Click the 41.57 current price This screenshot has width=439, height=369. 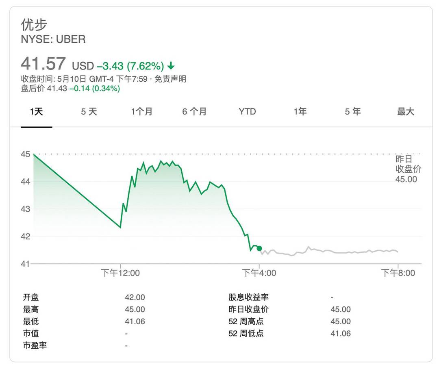(x=43, y=63)
